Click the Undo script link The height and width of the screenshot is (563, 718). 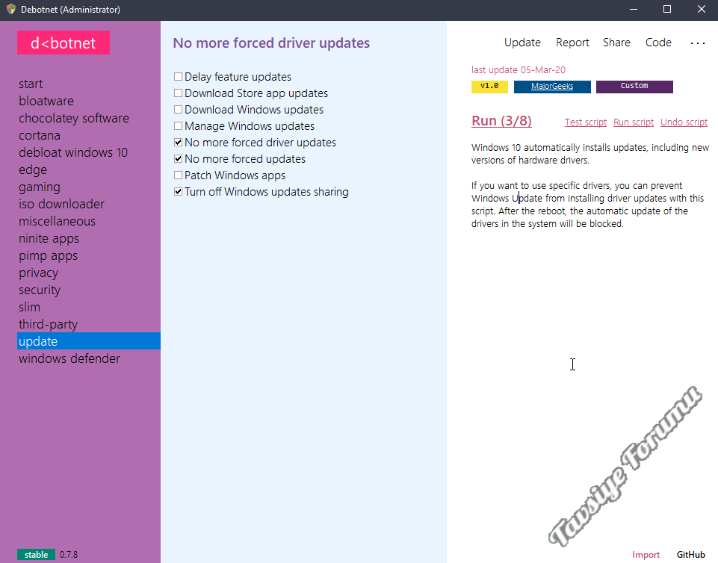point(684,122)
